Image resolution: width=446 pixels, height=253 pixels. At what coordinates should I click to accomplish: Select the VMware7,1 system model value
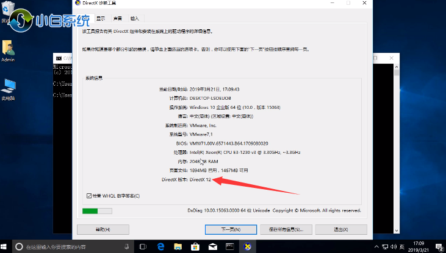(201, 134)
